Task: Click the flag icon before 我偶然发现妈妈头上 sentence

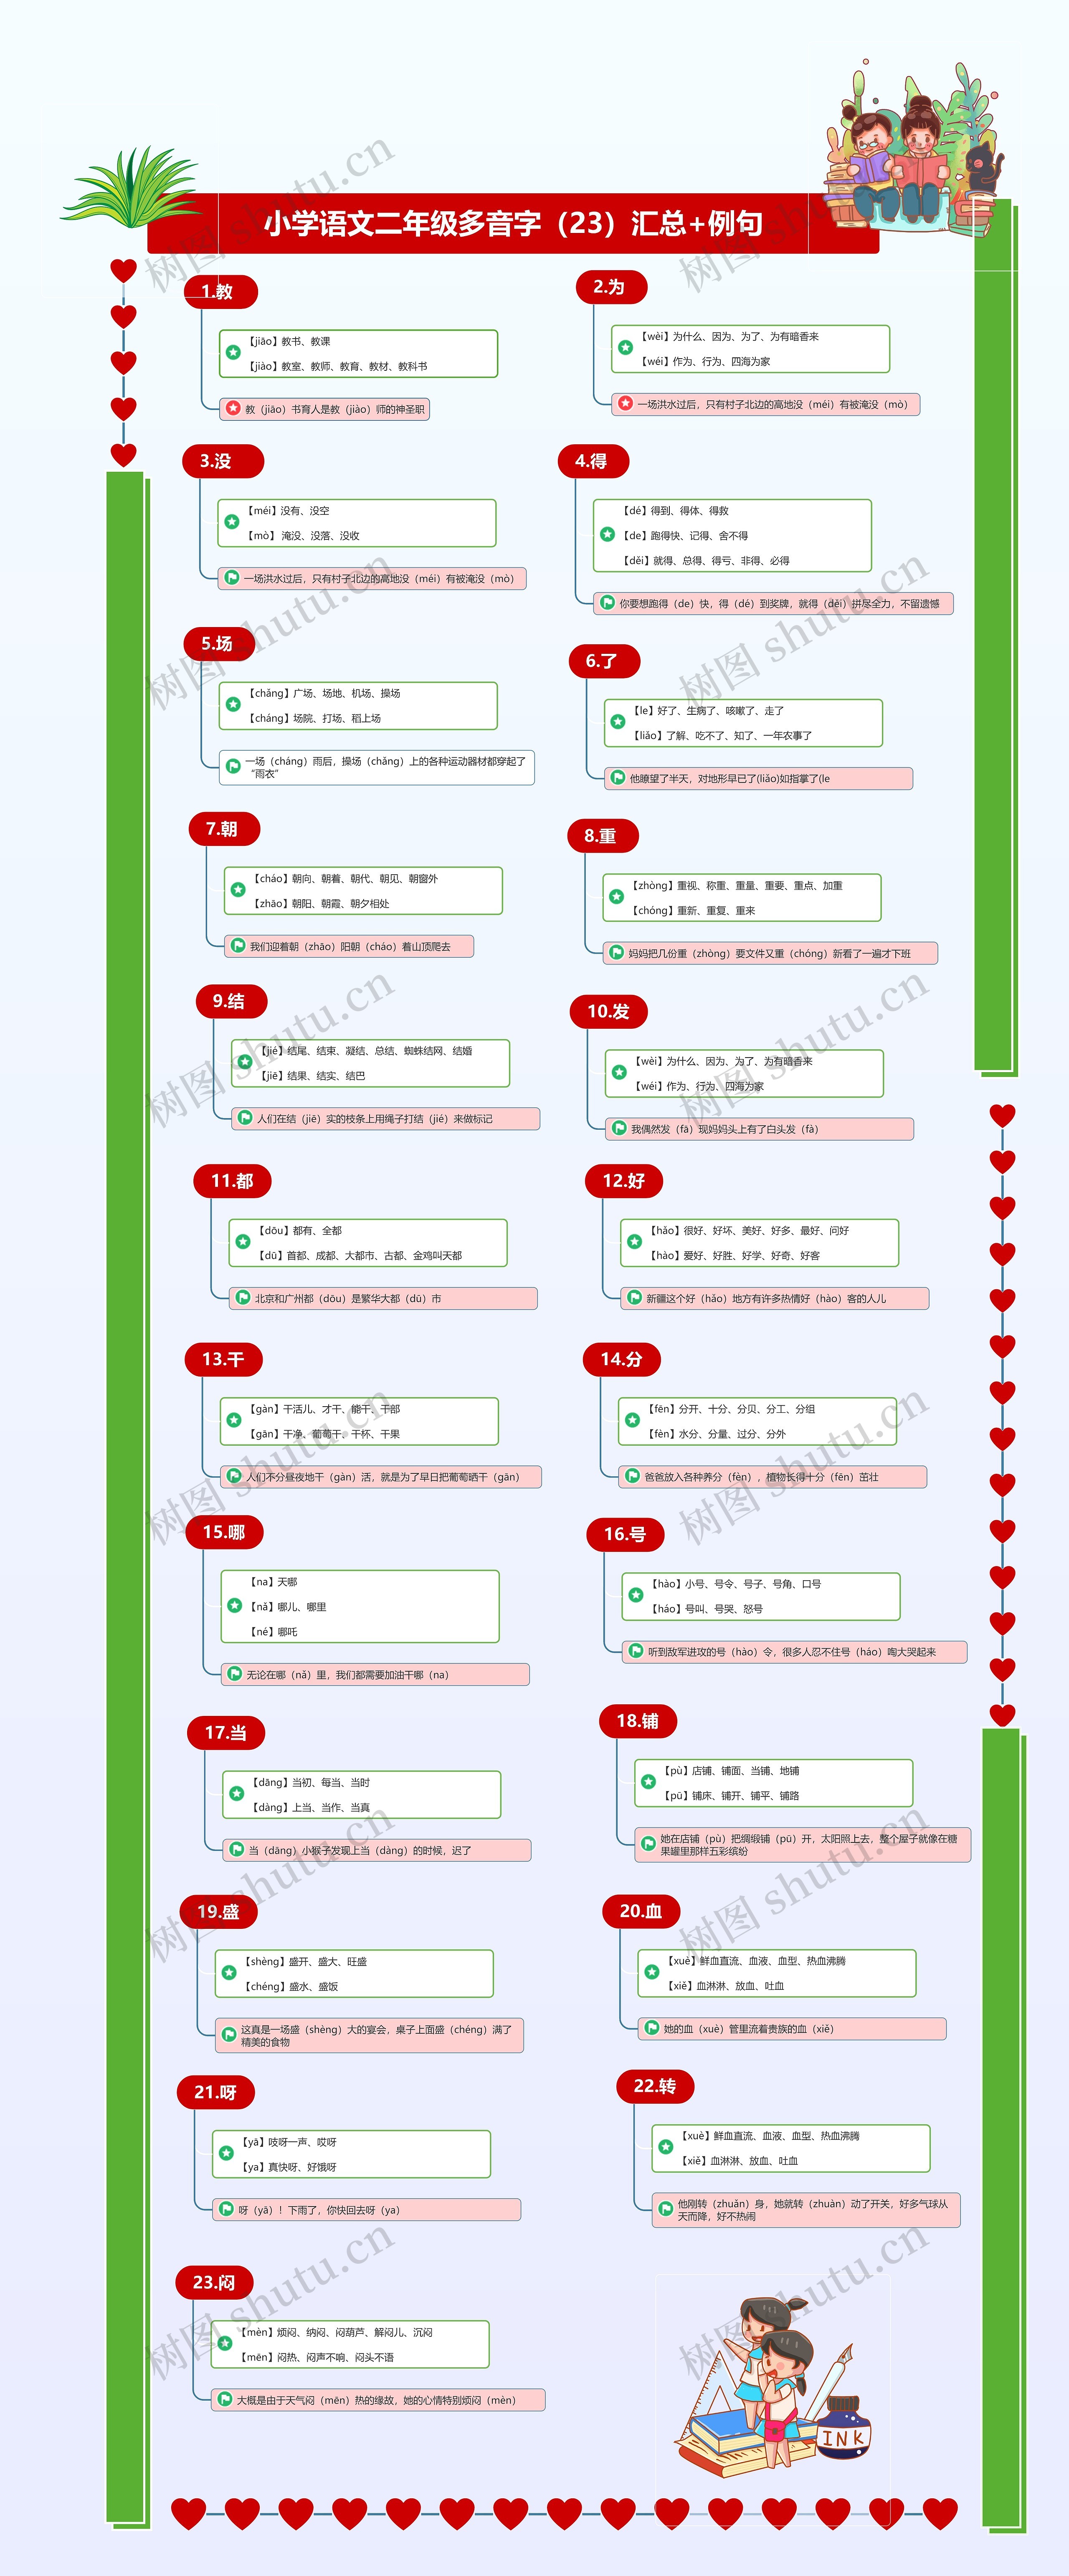Action: (x=619, y=1128)
